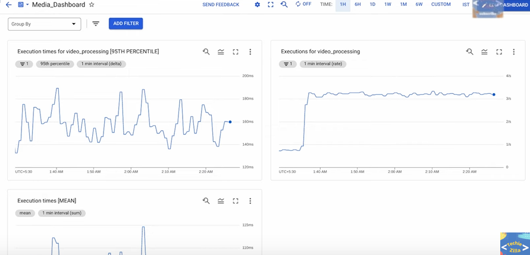The width and height of the screenshot is (530, 255).
Task: Click filter chip '1' on 95th percentile chart
Action: pos(24,63)
